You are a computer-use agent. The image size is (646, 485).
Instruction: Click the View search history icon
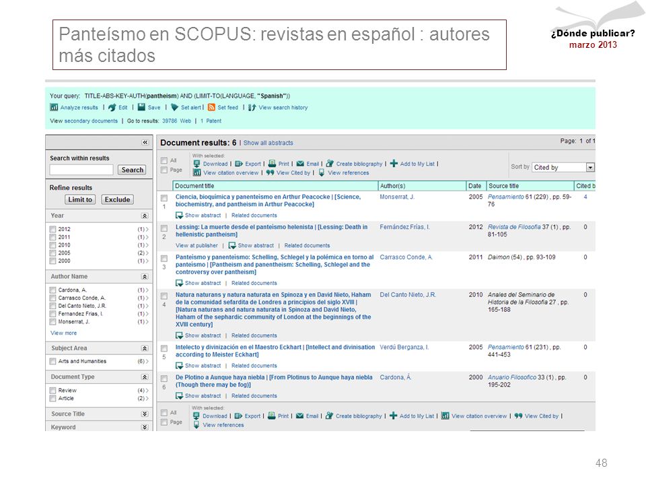pyautogui.click(x=252, y=108)
